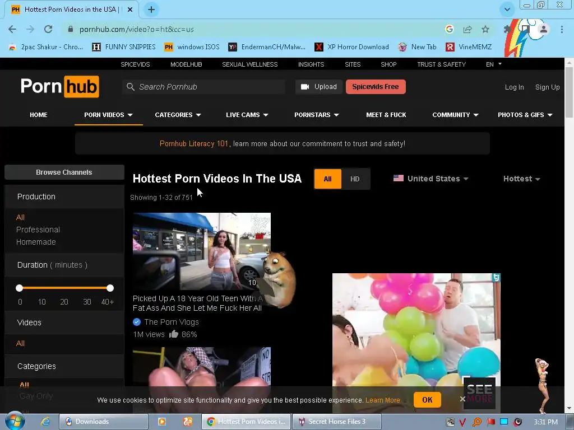Viewport: 574px width, 430px height.
Task: Click the Upload button
Action: coord(319,87)
